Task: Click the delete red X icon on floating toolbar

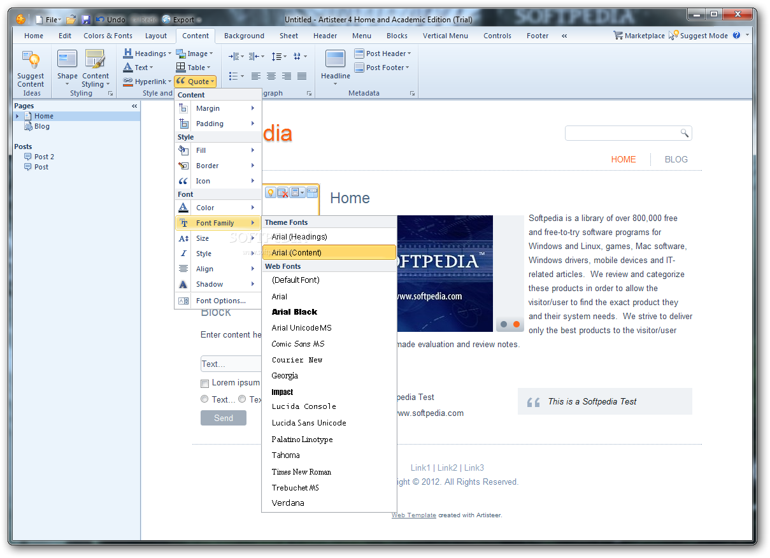Action: 283,192
